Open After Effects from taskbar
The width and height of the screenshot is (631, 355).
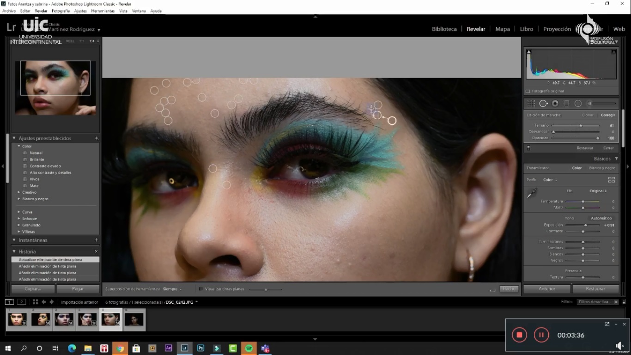169,348
